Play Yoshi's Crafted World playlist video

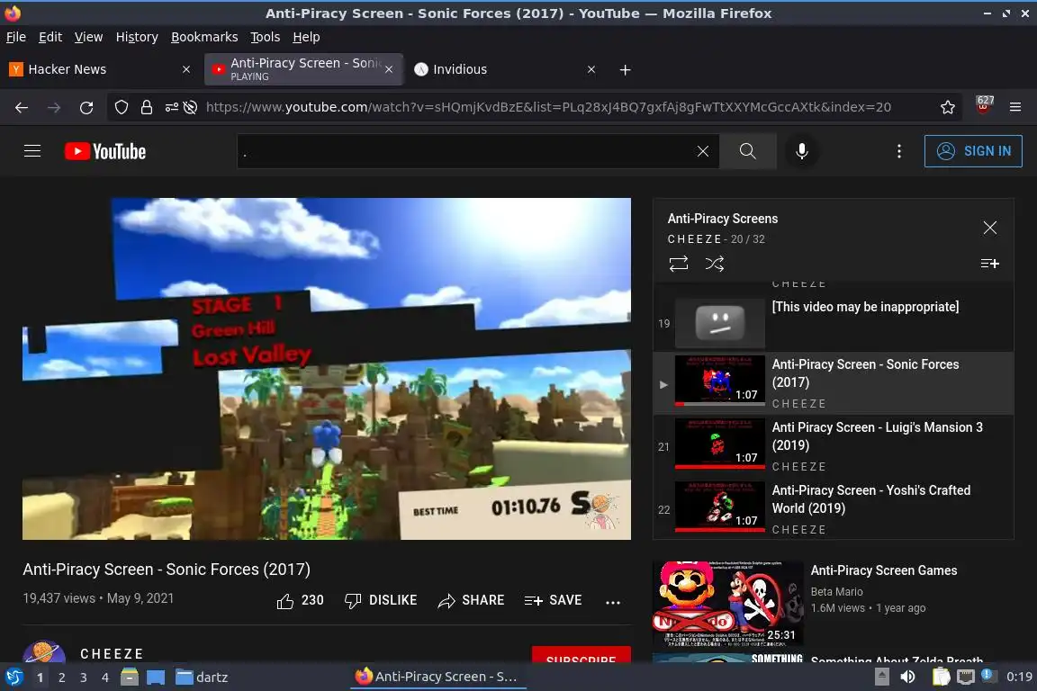[x=834, y=510]
